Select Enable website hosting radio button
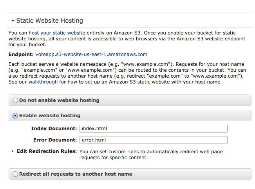This screenshot has width=255, height=189. pos(15,116)
